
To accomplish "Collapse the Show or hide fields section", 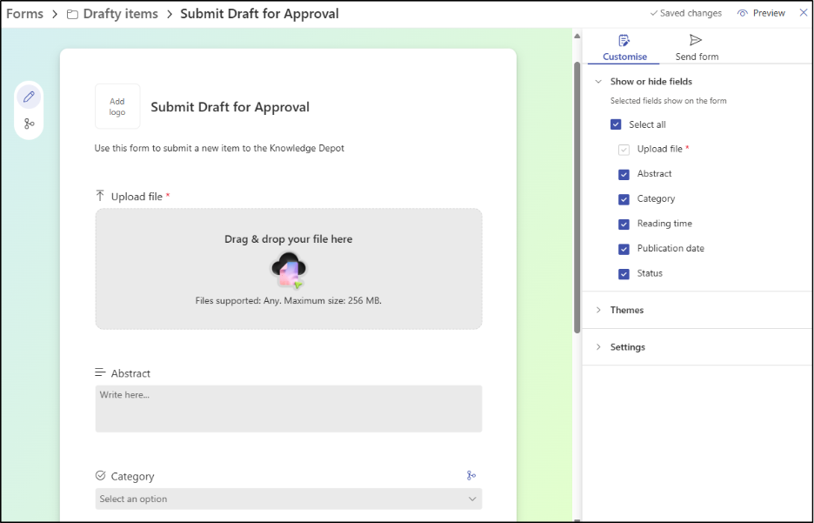I will (x=597, y=81).
